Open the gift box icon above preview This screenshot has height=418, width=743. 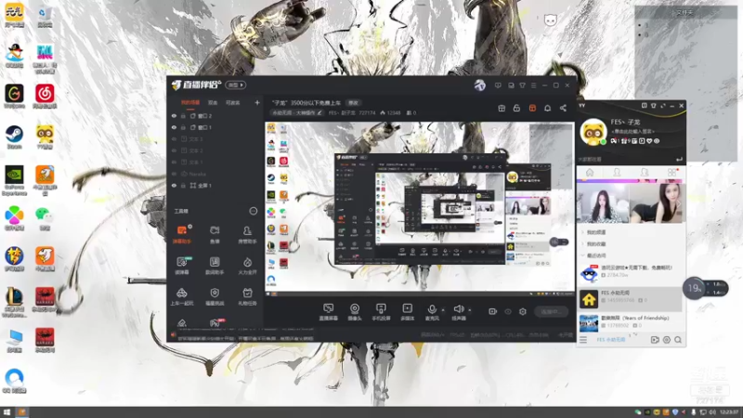pos(502,108)
